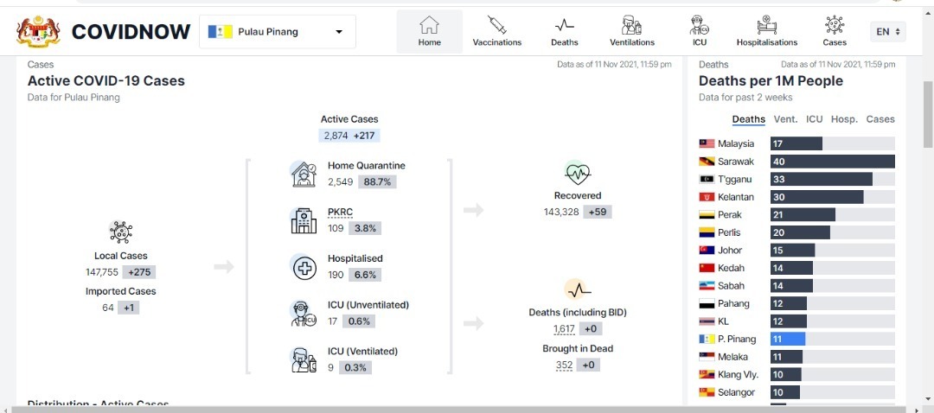Click the vertical page scrollbar

click(928, 113)
